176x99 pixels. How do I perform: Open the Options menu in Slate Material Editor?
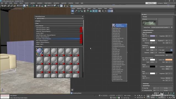[x=100, y=9]
